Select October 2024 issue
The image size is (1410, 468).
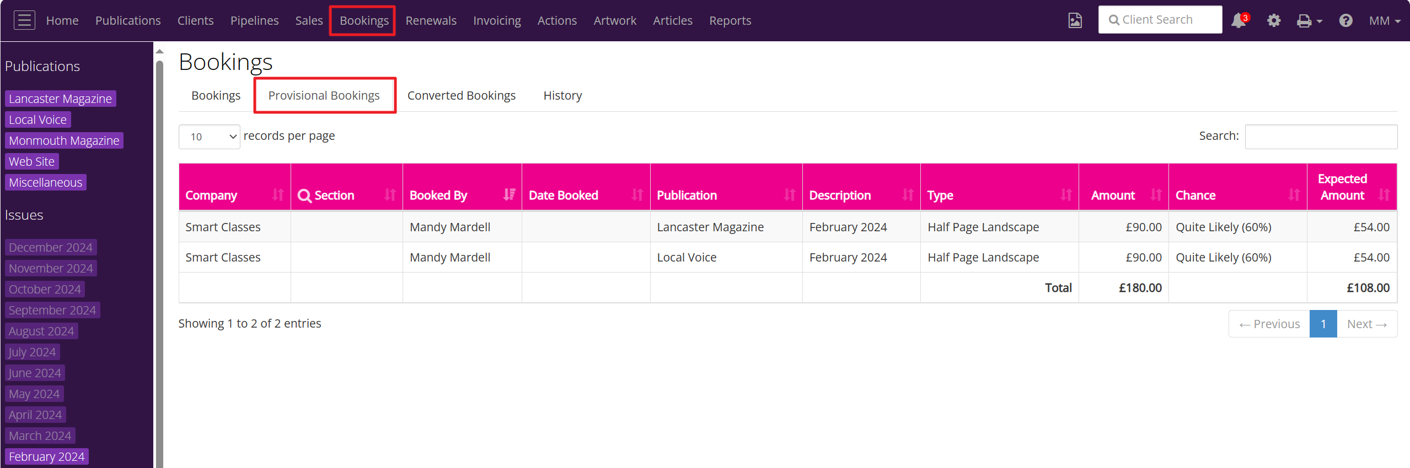click(x=45, y=289)
